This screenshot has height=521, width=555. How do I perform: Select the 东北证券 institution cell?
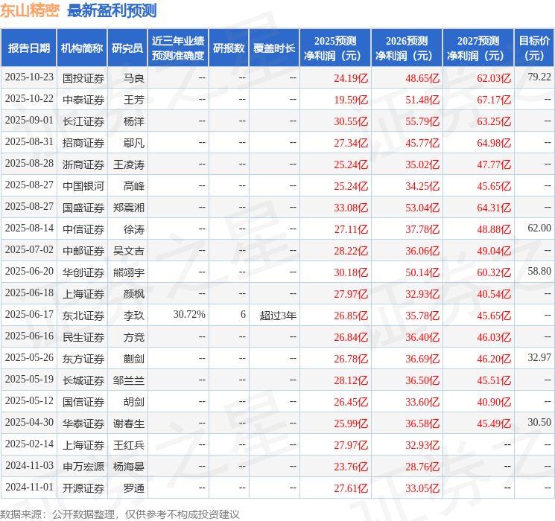83,316
